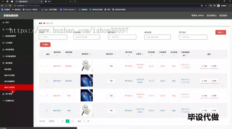Click the magnifier thumbnail in row 1
The height and width of the screenshot is (129, 232).
click(x=87, y=66)
